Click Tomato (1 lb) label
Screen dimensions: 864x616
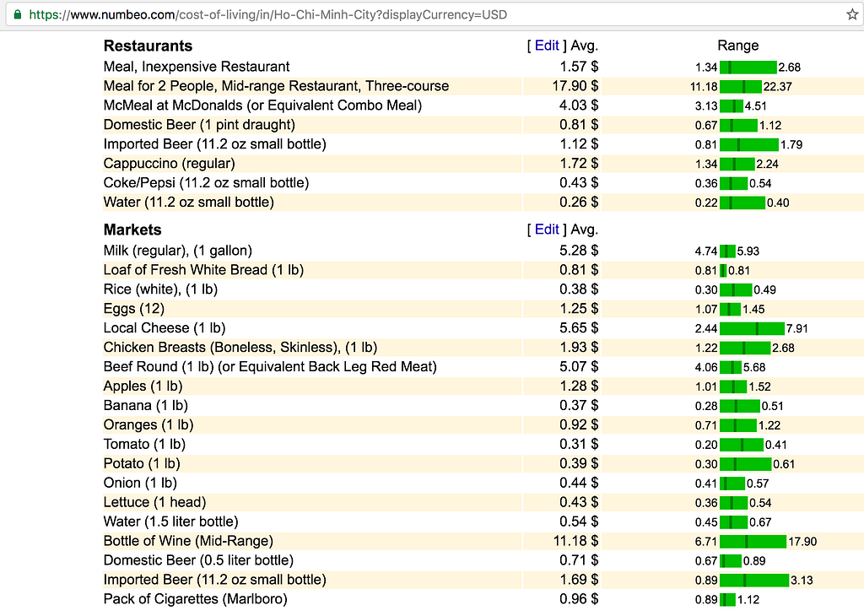click(x=144, y=444)
